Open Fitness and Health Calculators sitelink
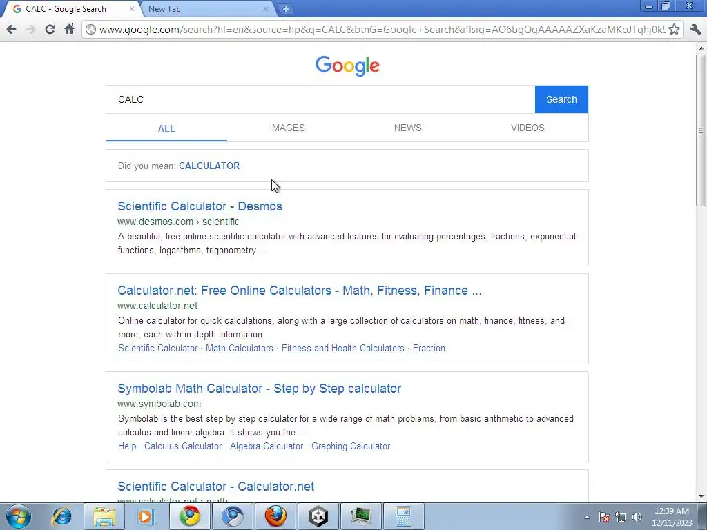The image size is (707, 530). pos(342,348)
